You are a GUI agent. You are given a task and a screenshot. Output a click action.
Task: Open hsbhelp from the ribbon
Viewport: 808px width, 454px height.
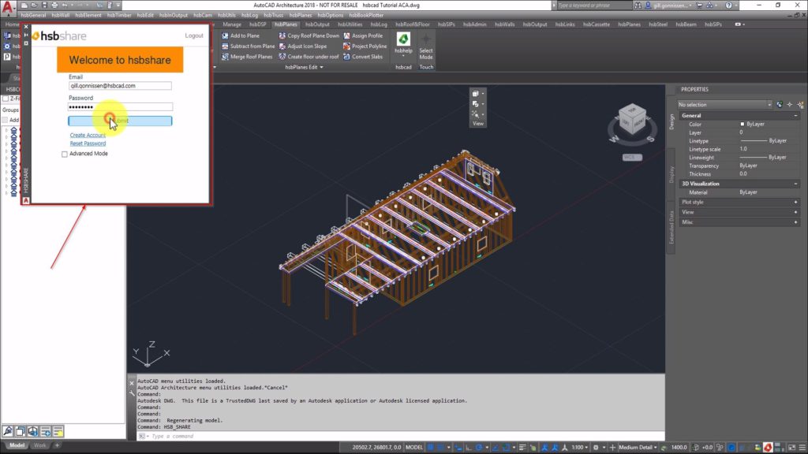(403, 43)
